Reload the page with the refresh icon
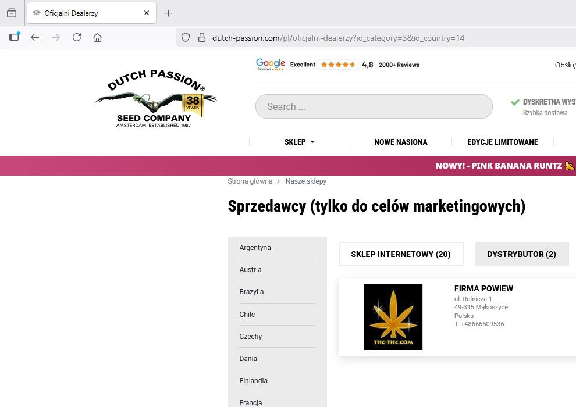 76,37
